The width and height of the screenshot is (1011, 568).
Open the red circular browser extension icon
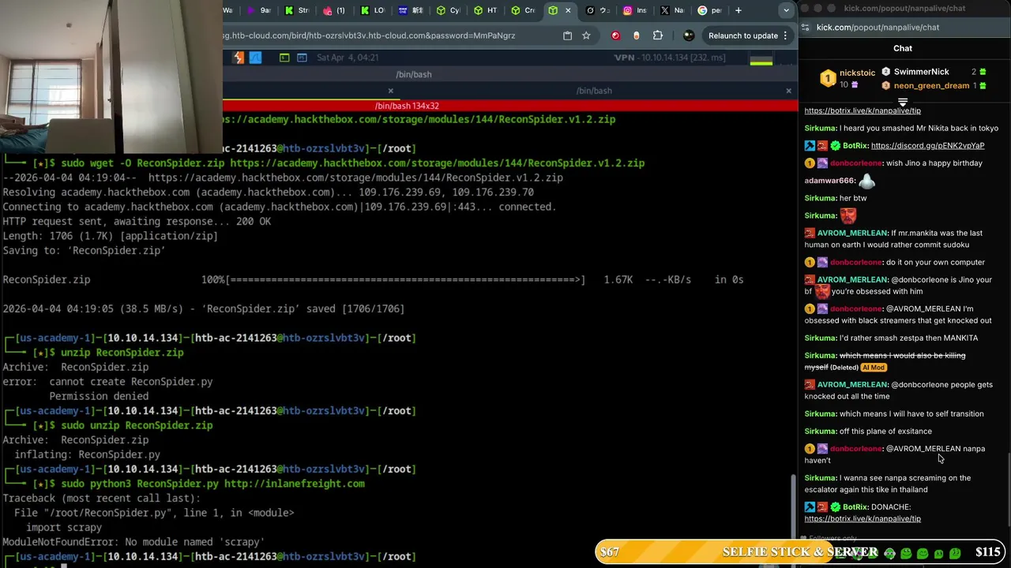615,35
